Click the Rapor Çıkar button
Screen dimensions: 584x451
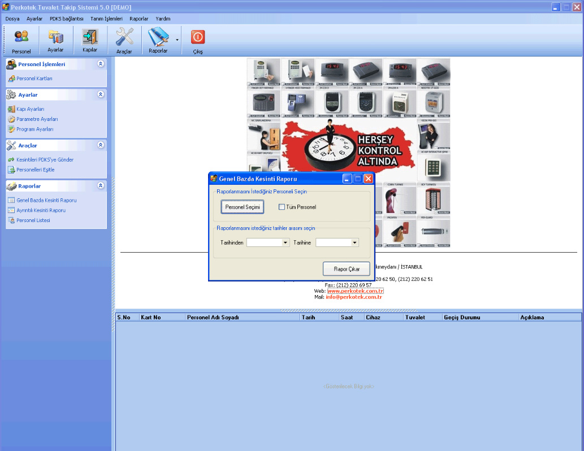tap(347, 268)
